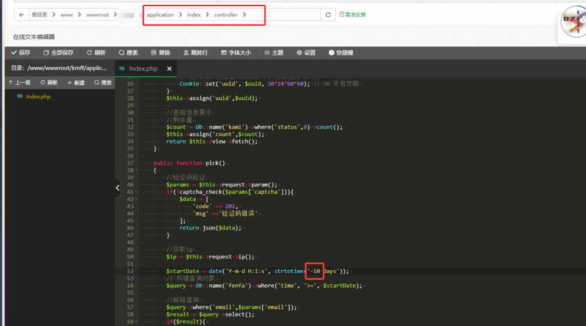Image resolution: width=586 pixels, height=326 pixels.
Task: Click the 根目录 breadcrumb
Action: click(39, 14)
